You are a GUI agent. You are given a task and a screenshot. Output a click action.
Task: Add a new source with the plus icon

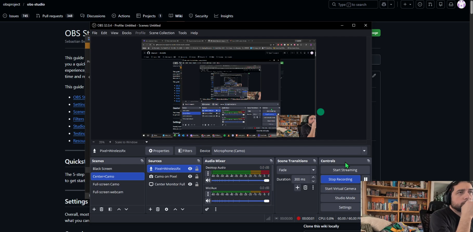(x=150, y=209)
